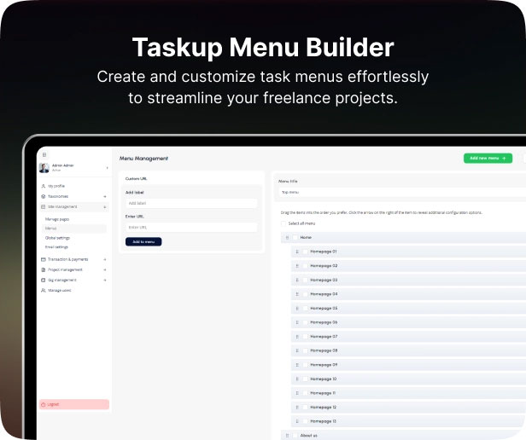This screenshot has width=526, height=440.
Task: Focus the Add label input field
Action: click(191, 204)
